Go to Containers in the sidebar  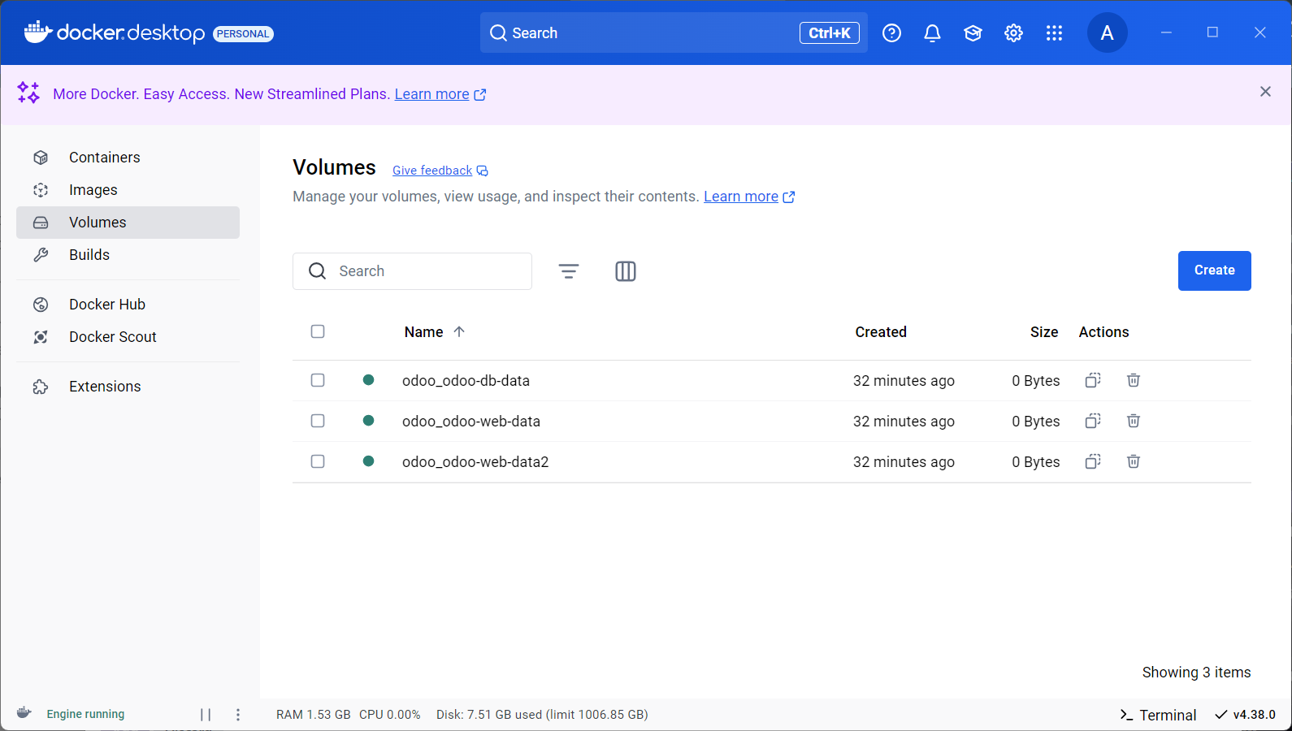[128, 158]
